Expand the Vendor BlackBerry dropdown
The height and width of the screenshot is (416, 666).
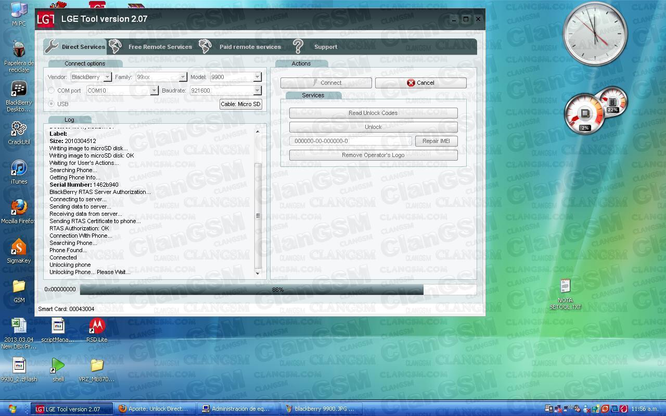107,77
